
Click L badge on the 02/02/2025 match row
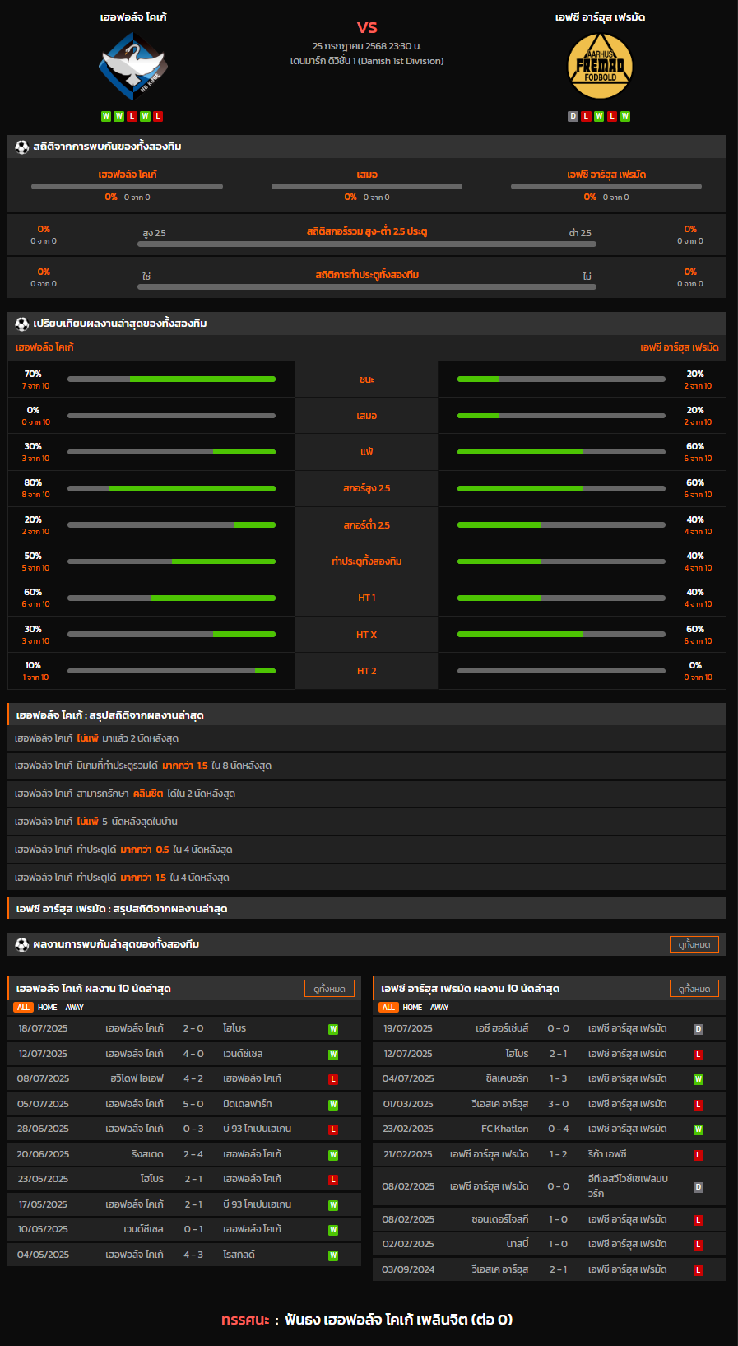[699, 1245]
